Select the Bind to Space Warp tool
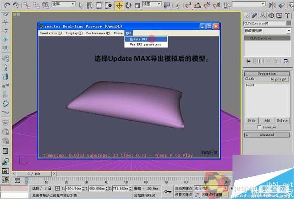 pyautogui.click(x=45, y=5)
